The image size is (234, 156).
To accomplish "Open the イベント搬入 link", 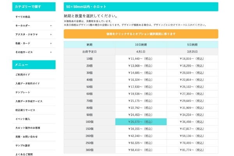I will [x=23, y=119].
